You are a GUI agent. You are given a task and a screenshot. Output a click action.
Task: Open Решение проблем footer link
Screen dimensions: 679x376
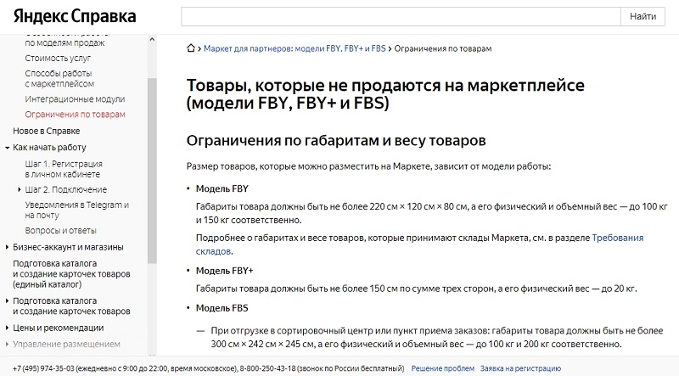click(x=442, y=368)
